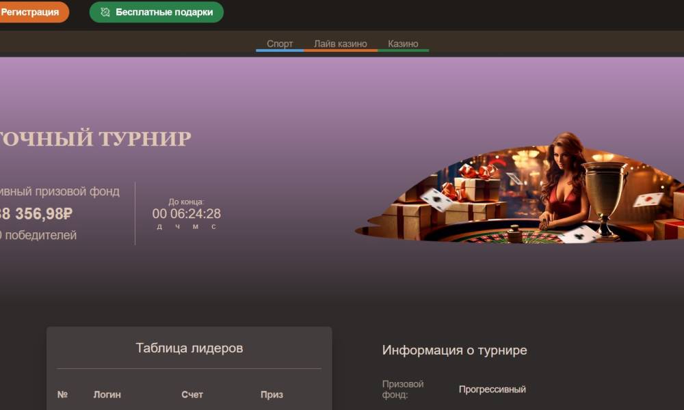
Task: Click the red-ribbon gift box in banner
Action: click(x=477, y=182)
